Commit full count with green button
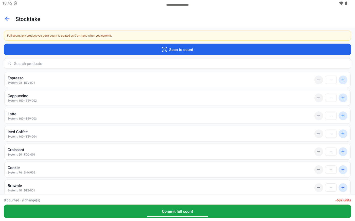 pos(177,211)
